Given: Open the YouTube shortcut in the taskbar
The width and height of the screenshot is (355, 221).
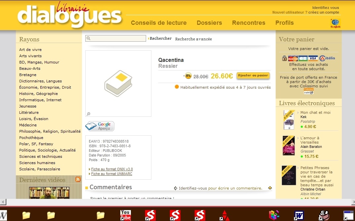Looking at the screenshot, I should pos(125,215).
